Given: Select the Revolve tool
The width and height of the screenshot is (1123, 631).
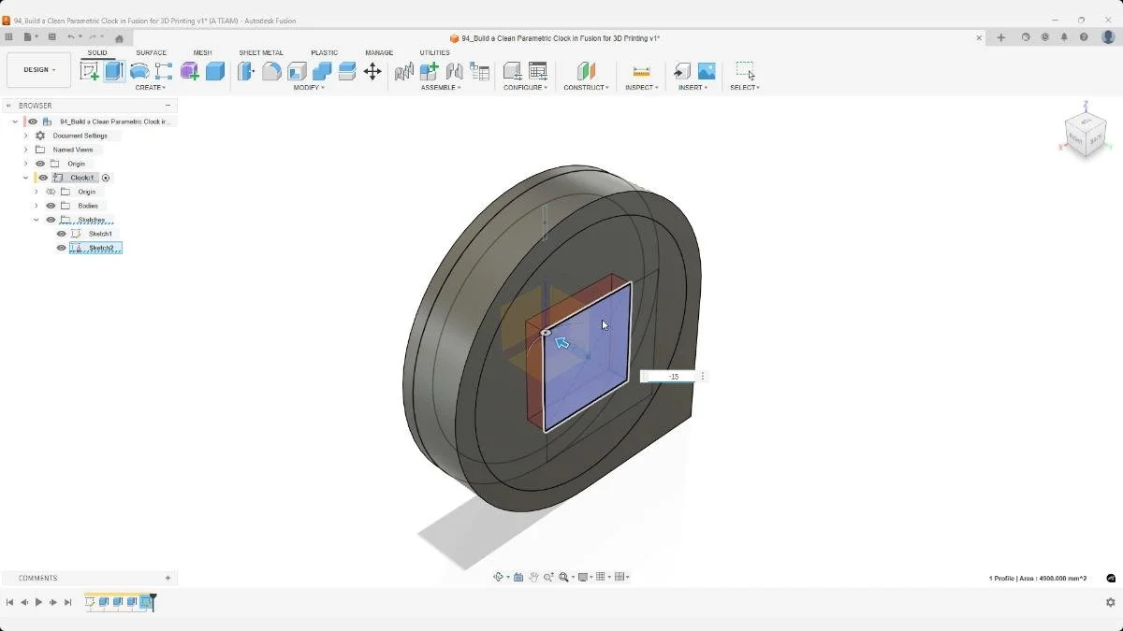Looking at the screenshot, I should (x=139, y=71).
